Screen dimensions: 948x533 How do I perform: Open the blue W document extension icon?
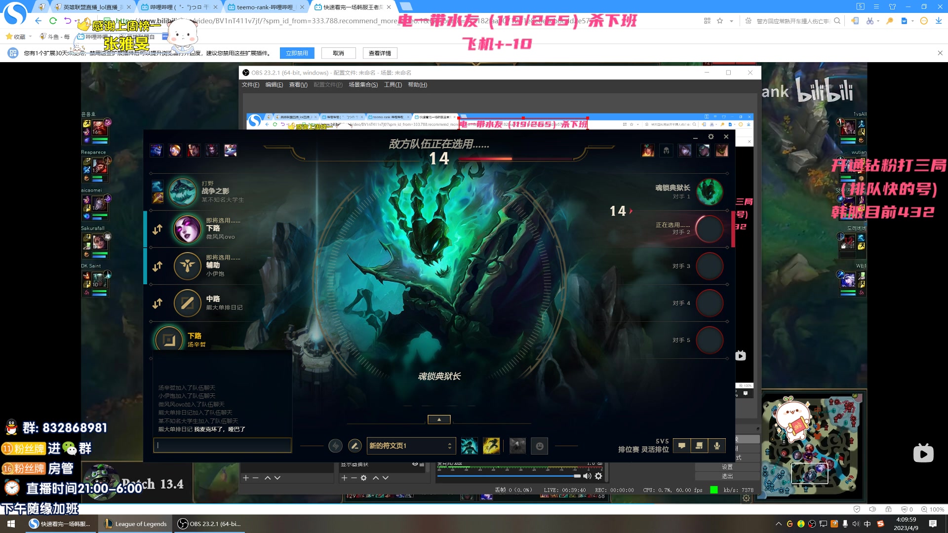point(905,21)
